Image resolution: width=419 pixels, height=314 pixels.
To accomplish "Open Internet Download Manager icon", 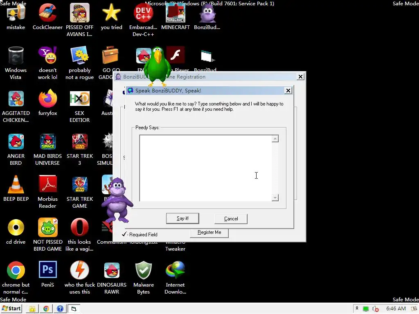I will tap(175, 270).
